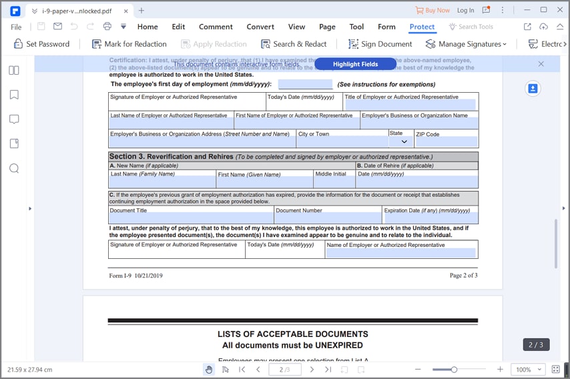Screen dimensions: 570x379
Task: Open the search panel magnifier icon
Action: click(x=14, y=168)
